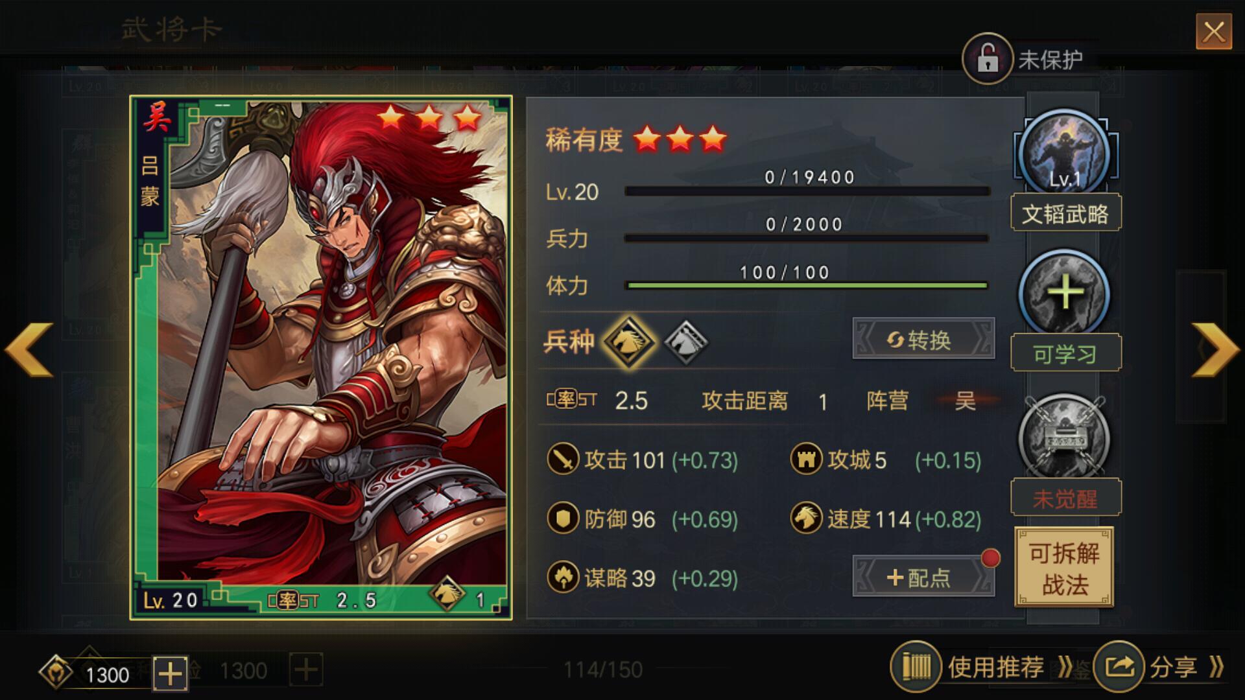Click the +配点 allocate points button

pyautogui.click(x=923, y=576)
